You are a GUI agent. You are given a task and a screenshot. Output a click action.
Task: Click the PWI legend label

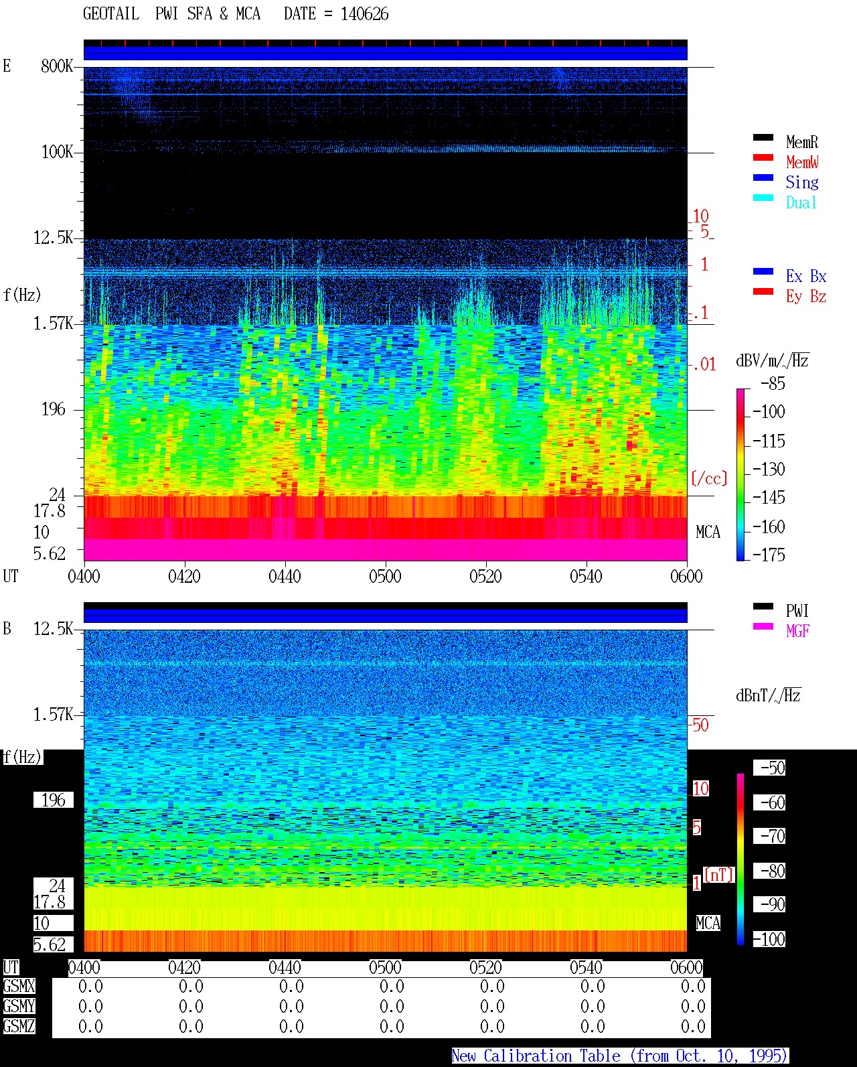tap(797, 611)
